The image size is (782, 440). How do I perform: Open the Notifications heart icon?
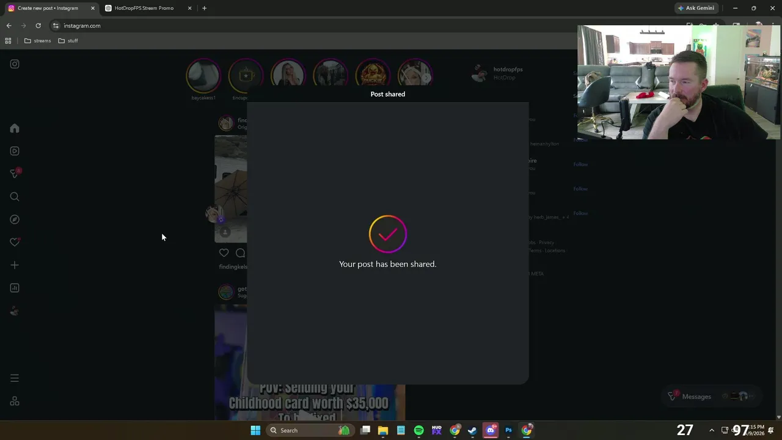(x=15, y=242)
